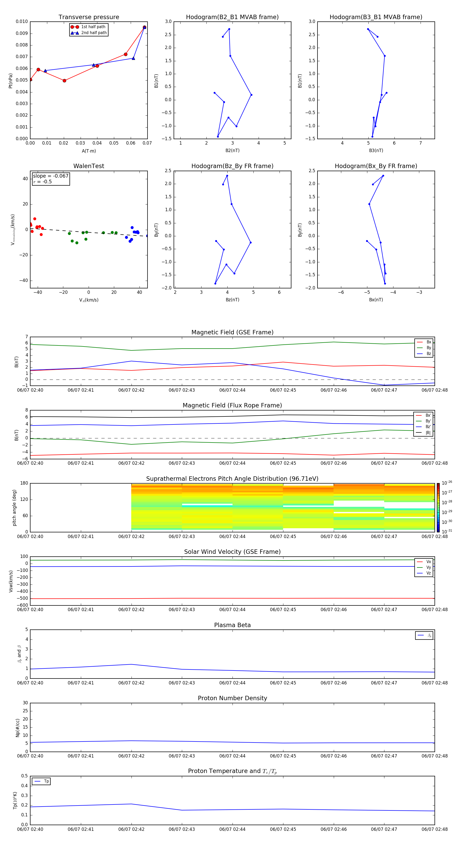
Task: Click 'Magnetic Field (GSE Frame)' title
Action: pos(232,332)
